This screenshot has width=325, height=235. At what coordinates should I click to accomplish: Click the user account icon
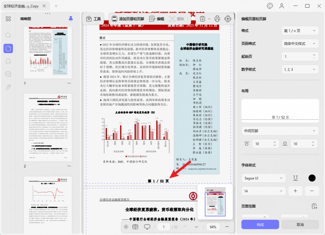coord(282,6)
